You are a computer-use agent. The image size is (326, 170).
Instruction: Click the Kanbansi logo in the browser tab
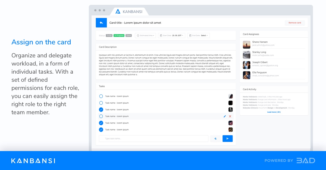[x=118, y=11]
